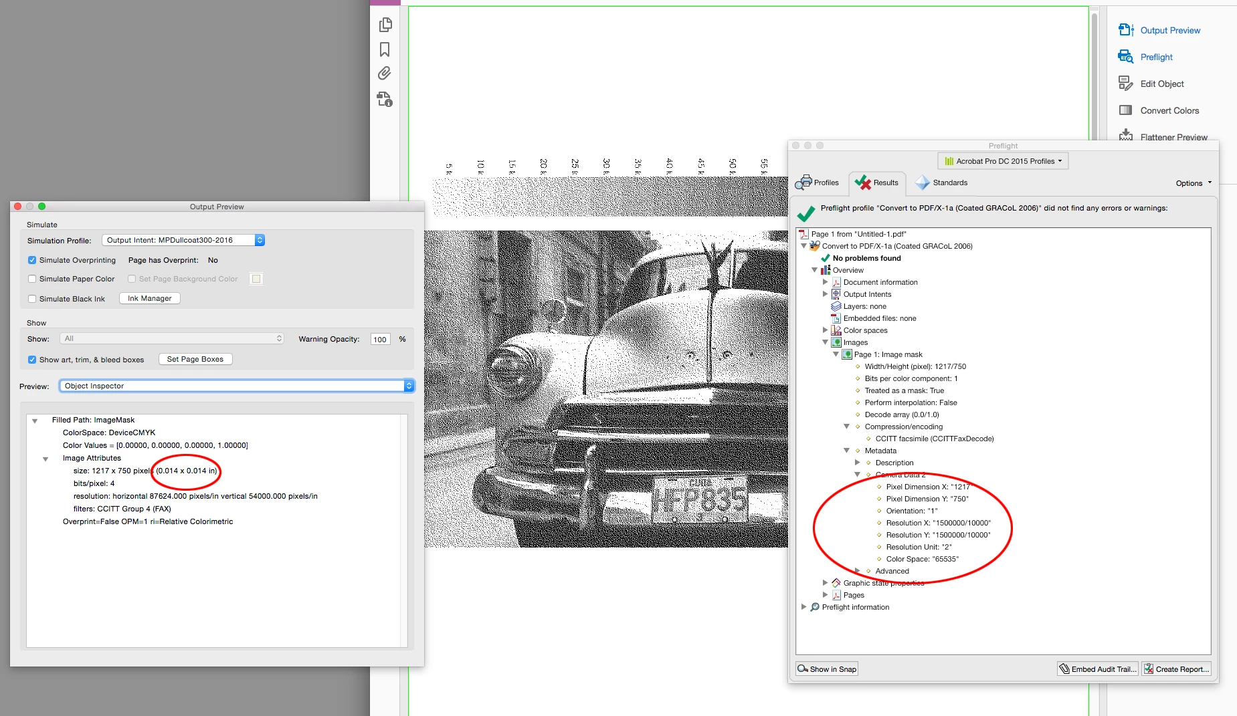Click the Profiles tab icon in Preflight
1237x716 pixels.
pos(803,183)
